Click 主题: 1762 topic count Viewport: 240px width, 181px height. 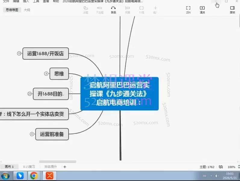pos(207,167)
